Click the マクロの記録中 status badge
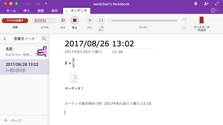 tap(15, 21)
